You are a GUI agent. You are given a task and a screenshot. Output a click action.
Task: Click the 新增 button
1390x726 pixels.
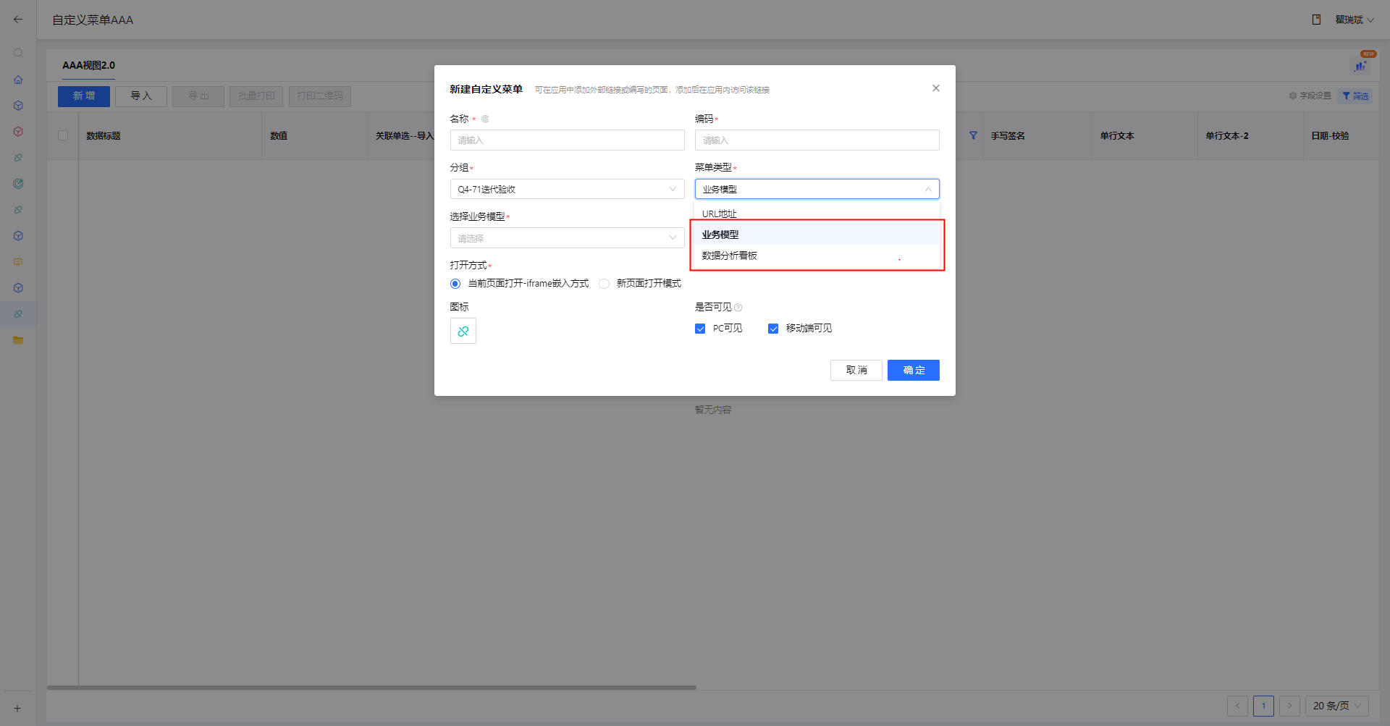coord(84,96)
